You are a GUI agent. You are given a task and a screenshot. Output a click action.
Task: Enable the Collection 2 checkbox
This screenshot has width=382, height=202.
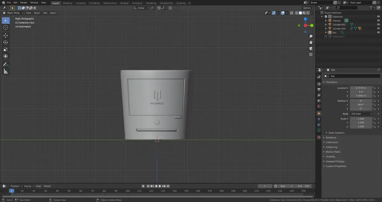point(326,37)
